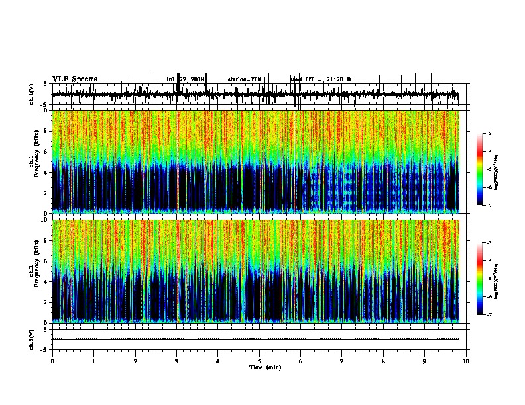Click time-axis tick label "3"
525x405 pixels.
tap(176, 361)
